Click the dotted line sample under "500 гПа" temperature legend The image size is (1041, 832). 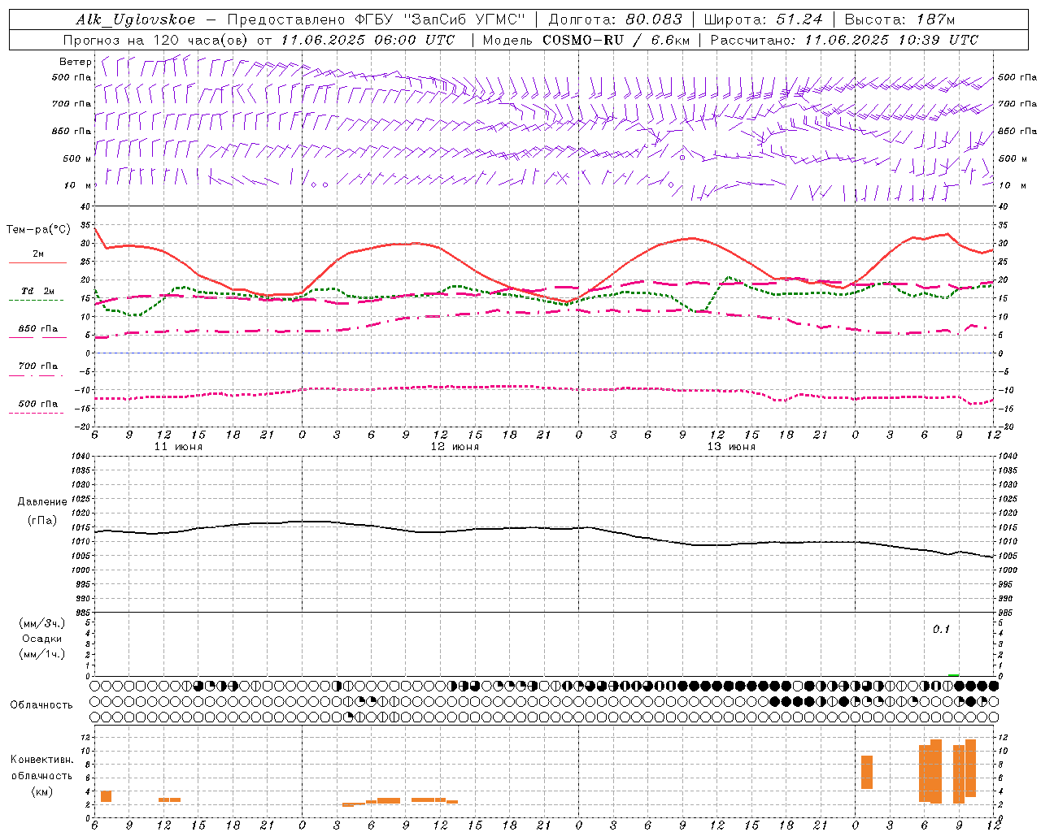(36, 413)
